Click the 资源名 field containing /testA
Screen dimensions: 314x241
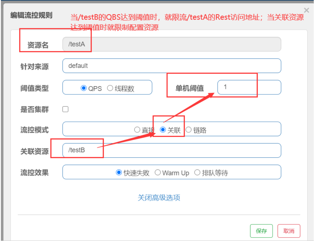pos(172,44)
